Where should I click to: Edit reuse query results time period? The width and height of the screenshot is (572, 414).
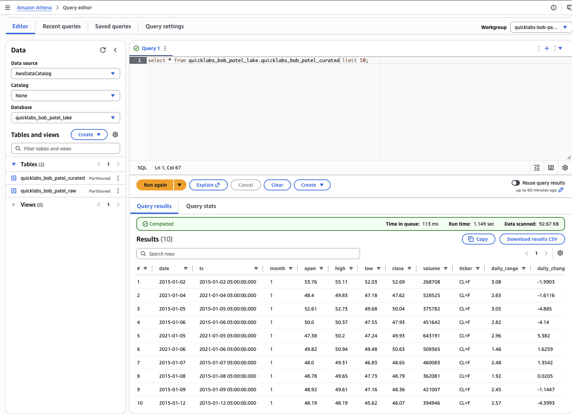pos(561,190)
